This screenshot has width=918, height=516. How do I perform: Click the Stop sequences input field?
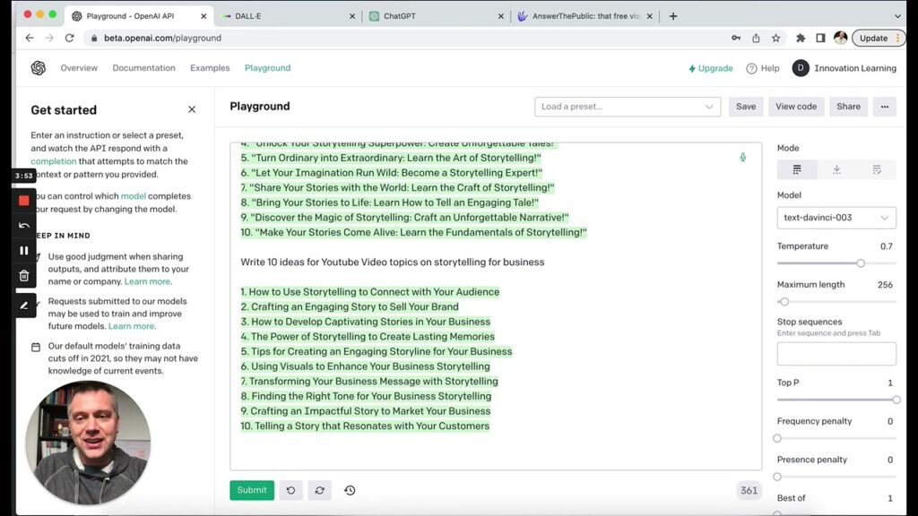click(836, 354)
